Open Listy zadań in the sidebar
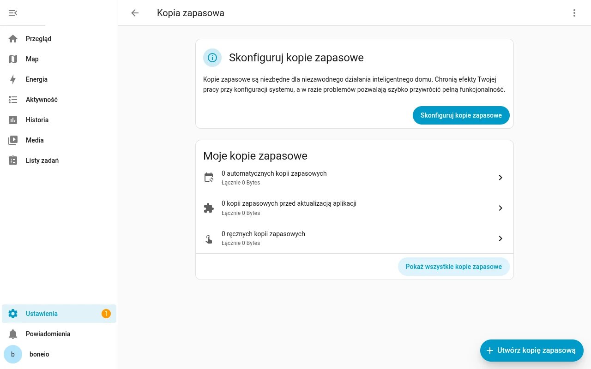 pos(59,161)
